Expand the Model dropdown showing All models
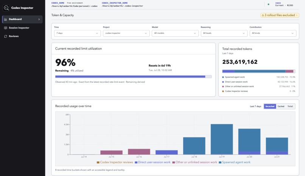Screen dimensions: 305x176 point(175,33)
